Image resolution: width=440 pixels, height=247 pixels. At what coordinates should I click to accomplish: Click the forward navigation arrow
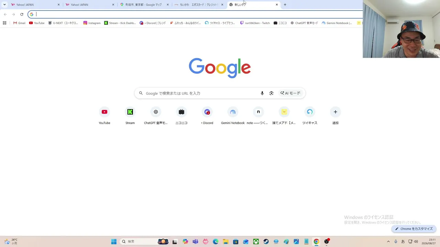click(13, 14)
